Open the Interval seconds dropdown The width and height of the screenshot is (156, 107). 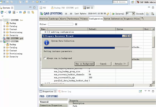point(133,13)
